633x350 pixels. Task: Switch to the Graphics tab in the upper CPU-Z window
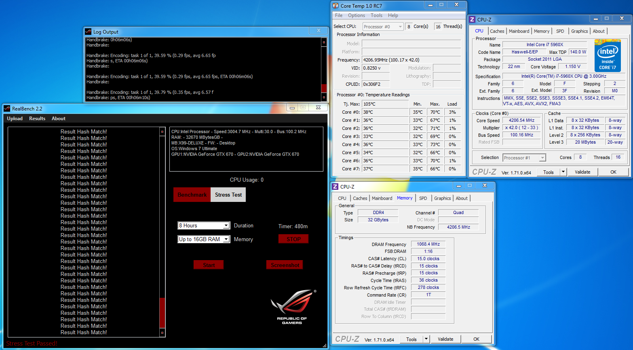pos(580,31)
